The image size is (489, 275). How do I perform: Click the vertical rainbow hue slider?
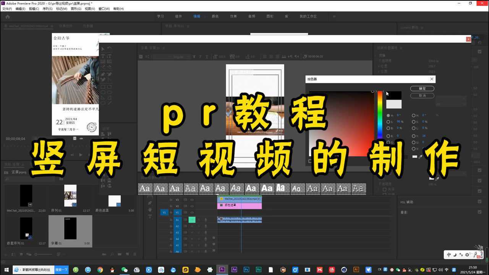click(x=380, y=115)
